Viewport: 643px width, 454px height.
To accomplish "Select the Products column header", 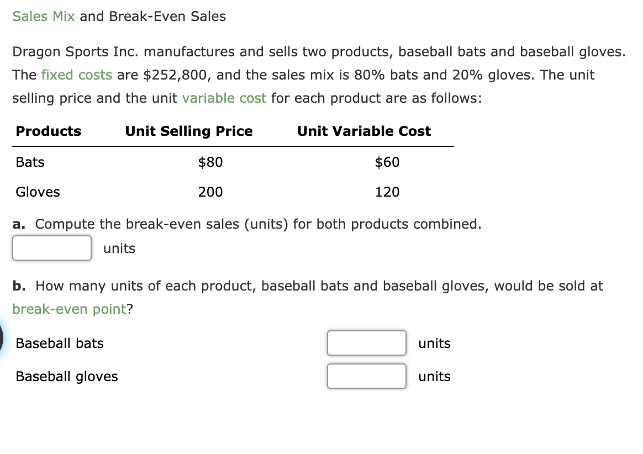I will (49, 131).
